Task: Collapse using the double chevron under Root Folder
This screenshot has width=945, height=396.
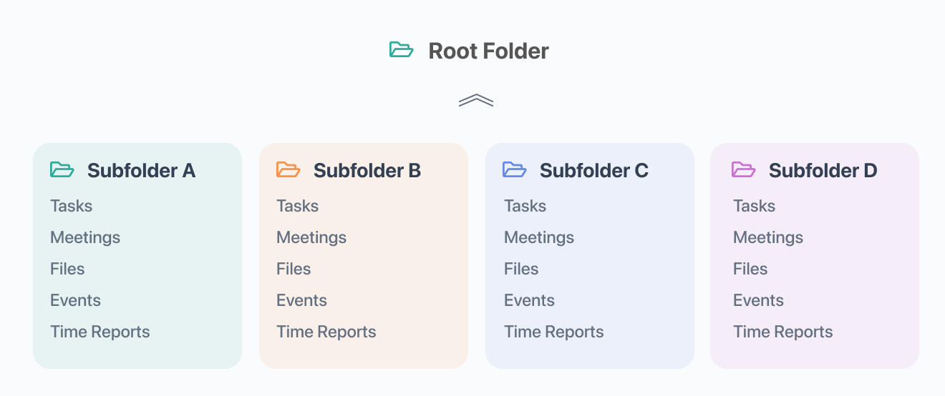Action: coord(476,100)
